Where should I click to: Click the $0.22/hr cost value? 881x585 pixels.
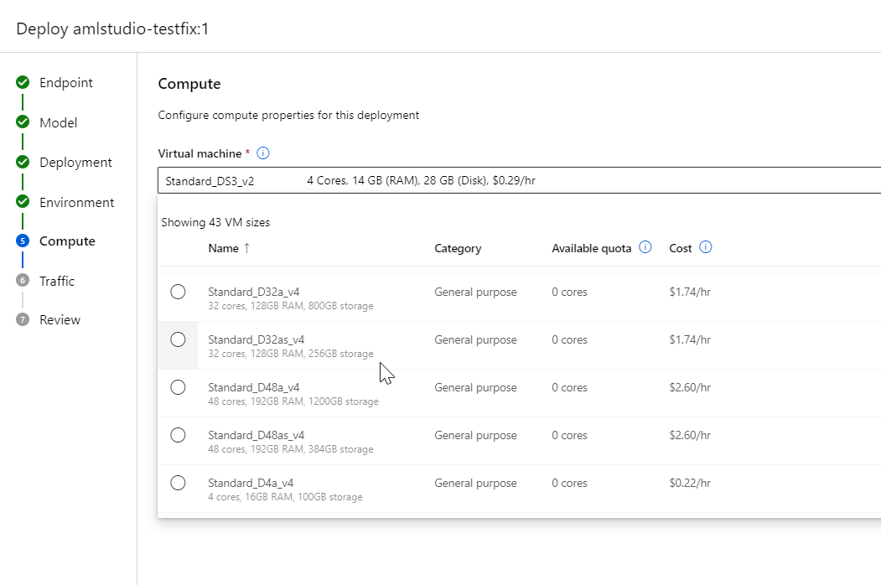click(x=690, y=483)
